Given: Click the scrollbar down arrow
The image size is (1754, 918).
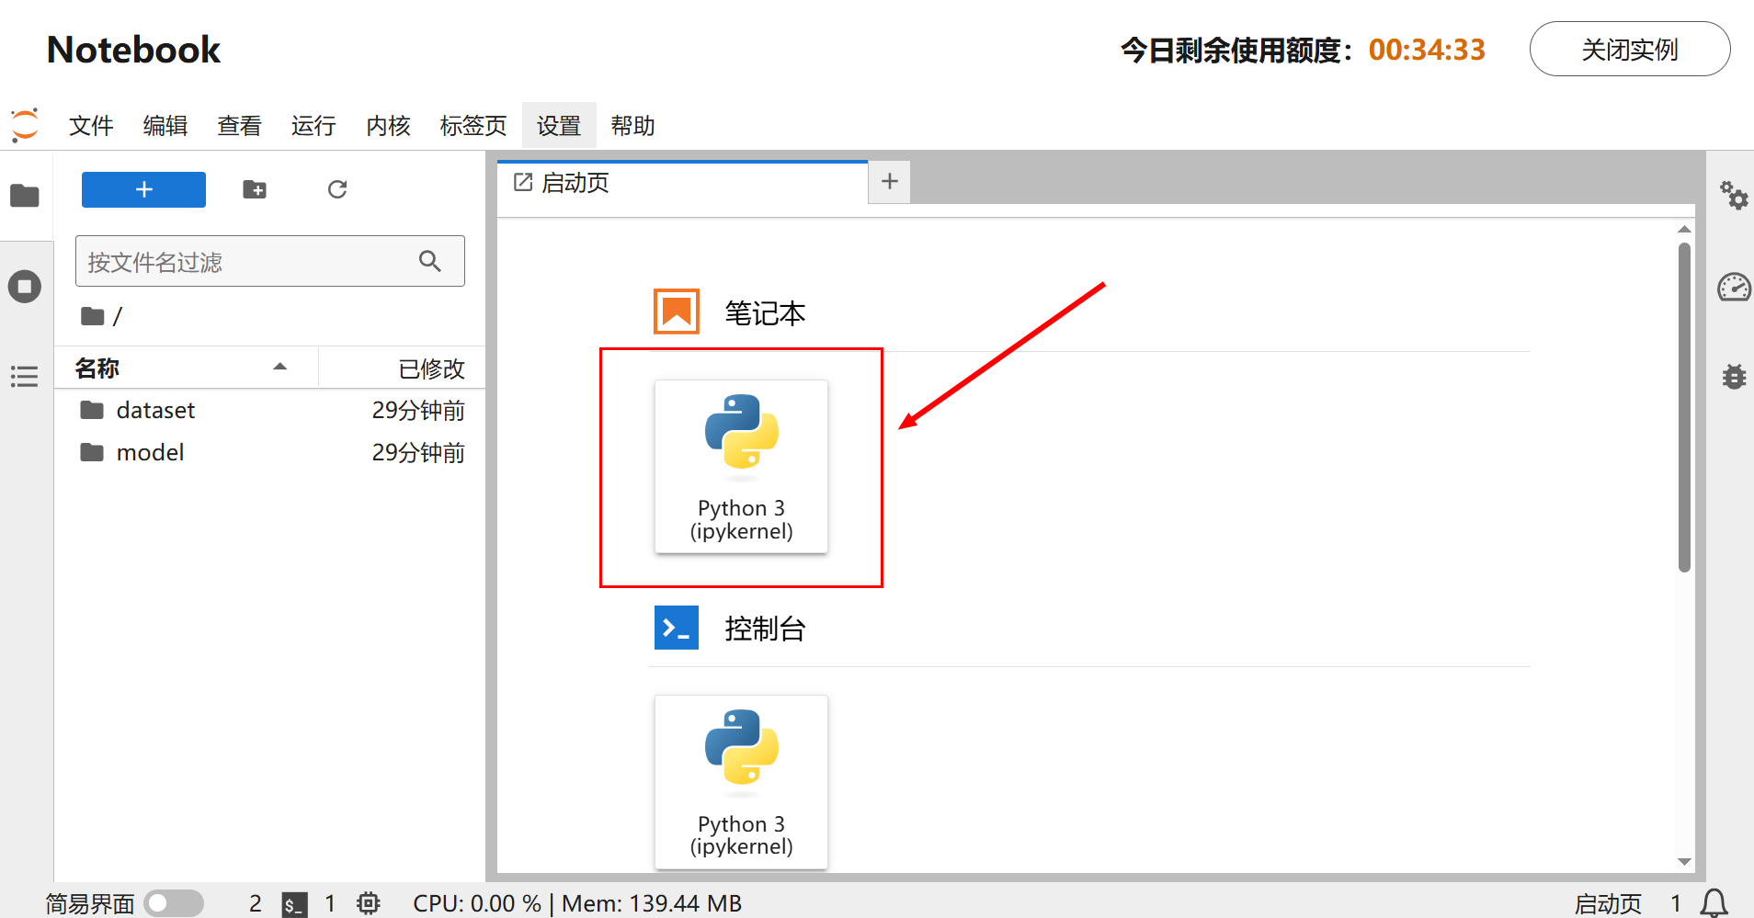Looking at the screenshot, I should pyautogui.click(x=1684, y=862).
